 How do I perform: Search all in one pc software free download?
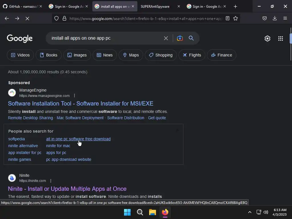coord(78,139)
